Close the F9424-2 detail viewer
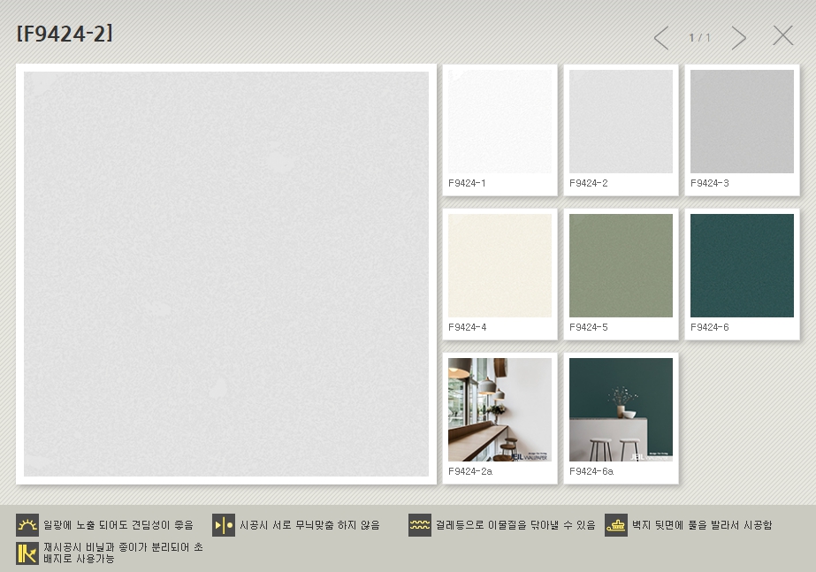 (783, 35)
